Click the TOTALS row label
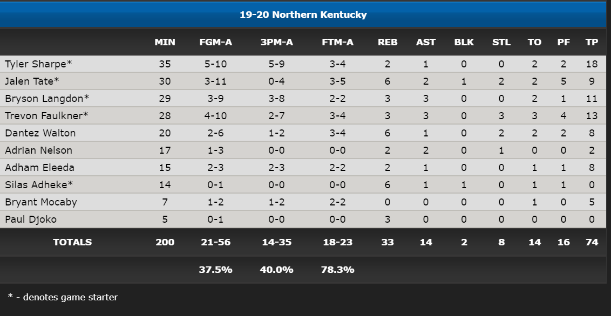The height and width of the screenshot is (316, 611). pos(72,242)
